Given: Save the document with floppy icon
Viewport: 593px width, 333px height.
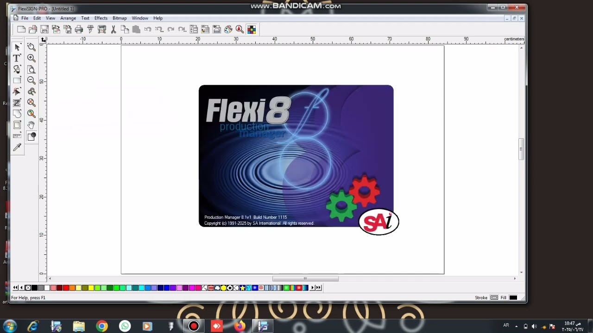Looking at the screenshot, I should point(44,30).
